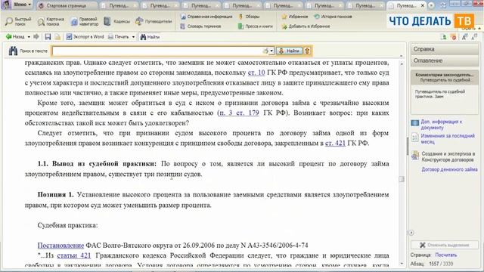
Task: Open the Кодексы section
Action: point(117,21)
